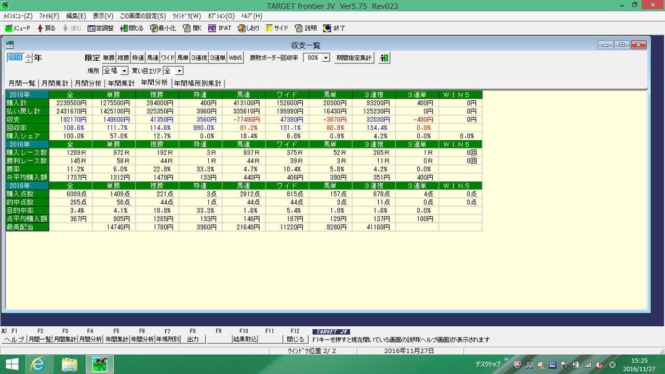Open the OneDrive cloud warning tray icon

pos(541,365)
